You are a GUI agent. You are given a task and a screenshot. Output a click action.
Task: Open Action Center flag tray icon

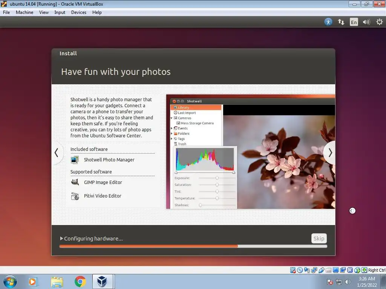329,282
